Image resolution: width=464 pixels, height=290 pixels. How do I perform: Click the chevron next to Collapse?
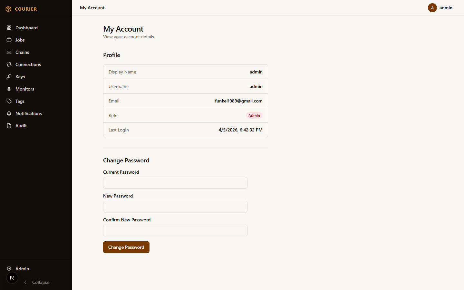(x=25, y=282)
